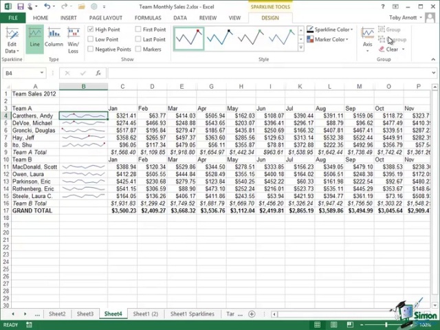Add a new sheet with plus button
440x330 pixels.
(x=252, y=314)
